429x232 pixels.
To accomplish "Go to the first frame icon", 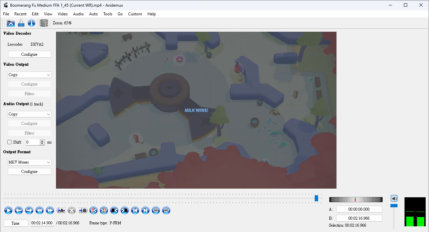I will click(135, 210).
